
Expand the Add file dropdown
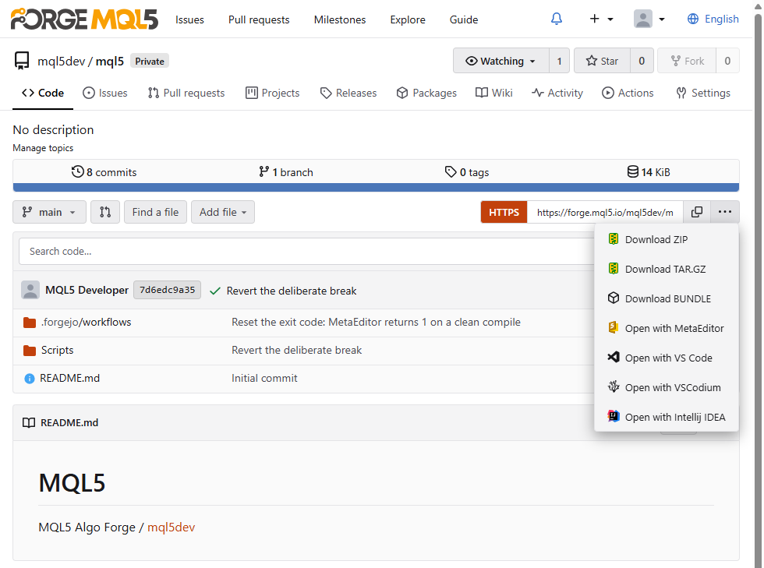[223, 212]
